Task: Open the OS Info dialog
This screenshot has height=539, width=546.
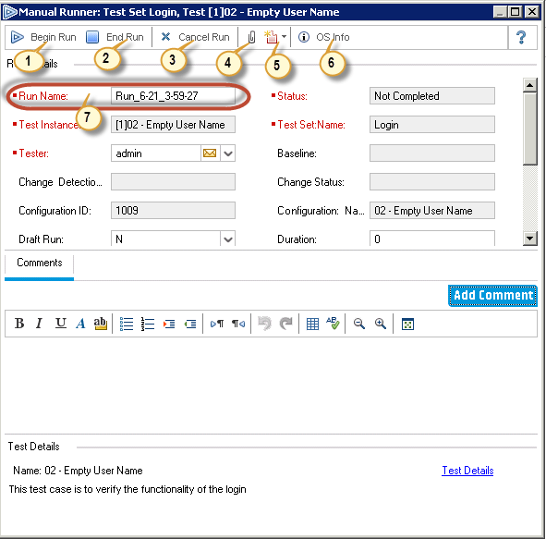Action: click(324, 37)
